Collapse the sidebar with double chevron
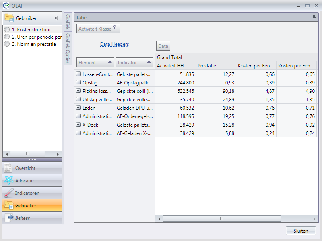Image resolution: width=322 pixels, height=241 pixels. [56, 18]
